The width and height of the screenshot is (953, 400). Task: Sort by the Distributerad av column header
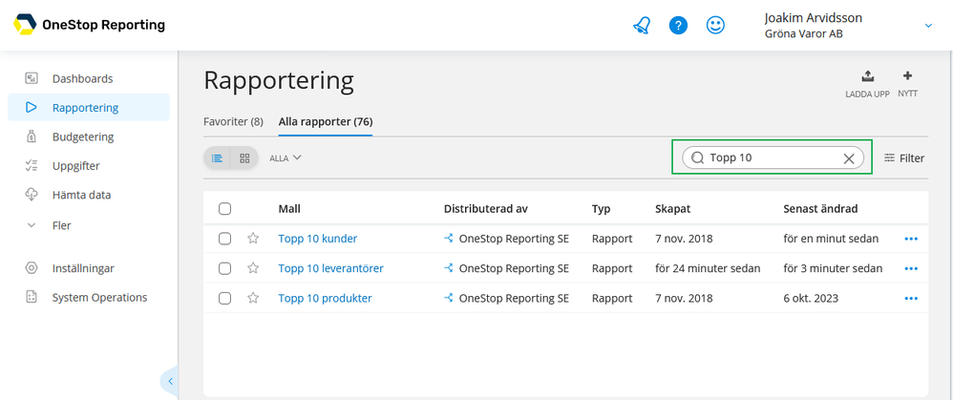click(x=486, y=209)
